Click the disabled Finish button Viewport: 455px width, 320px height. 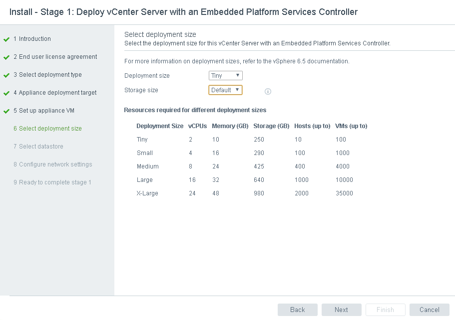coord(385,310)
